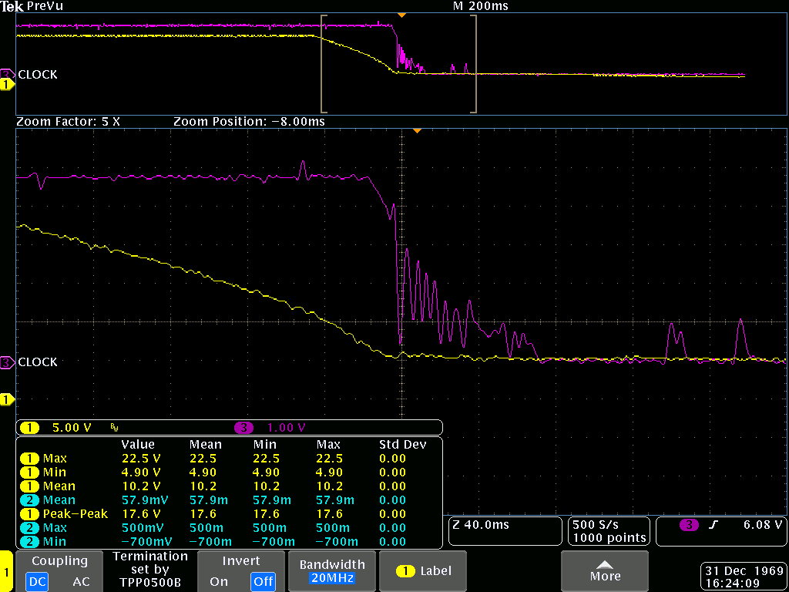Click channel 1 Min measurement row badge
The image size is (789, 592).
29,473
